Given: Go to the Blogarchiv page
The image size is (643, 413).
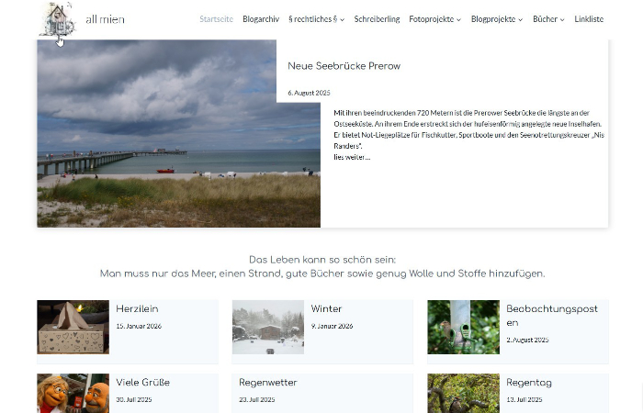Looking at the screenshot, I should (x=261, y=19).
